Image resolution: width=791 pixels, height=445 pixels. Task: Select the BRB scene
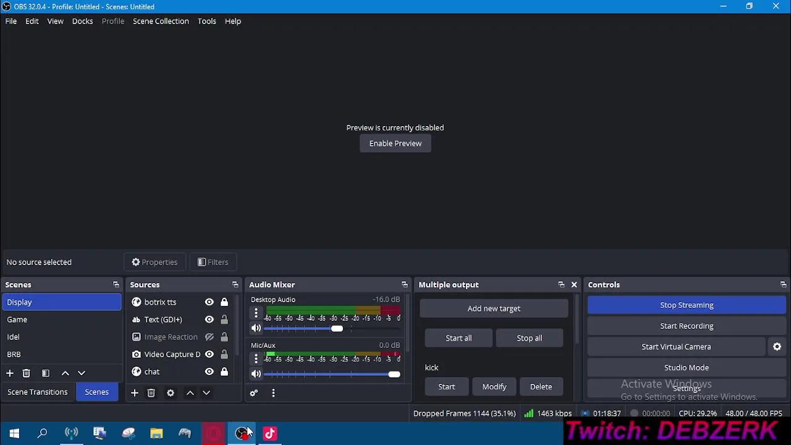(x=62, y=354)
